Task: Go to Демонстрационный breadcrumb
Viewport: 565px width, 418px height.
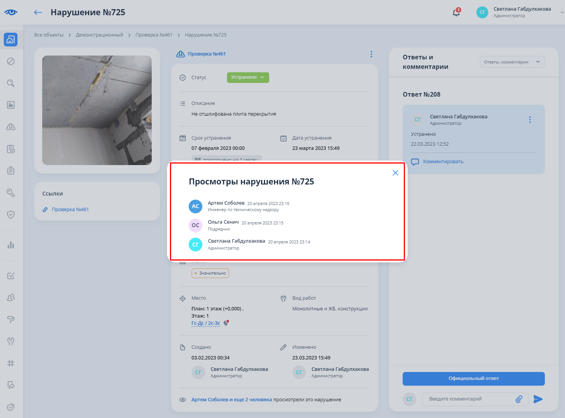Action: tap(99, 35)
